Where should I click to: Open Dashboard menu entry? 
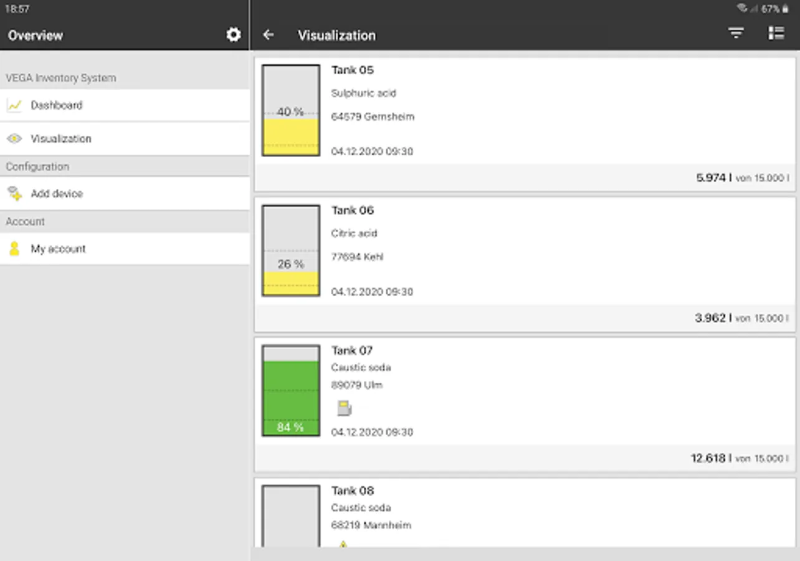click(125, 105)
